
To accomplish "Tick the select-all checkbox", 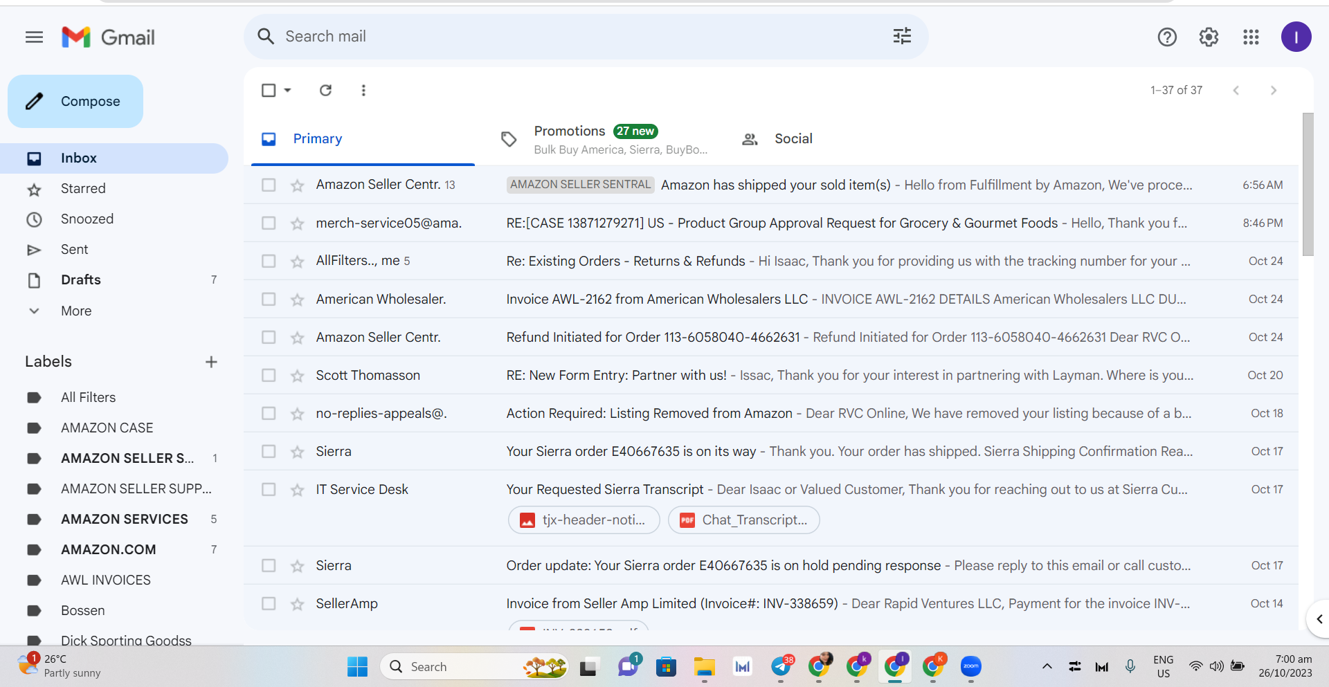I will click(x=269, y=90).
